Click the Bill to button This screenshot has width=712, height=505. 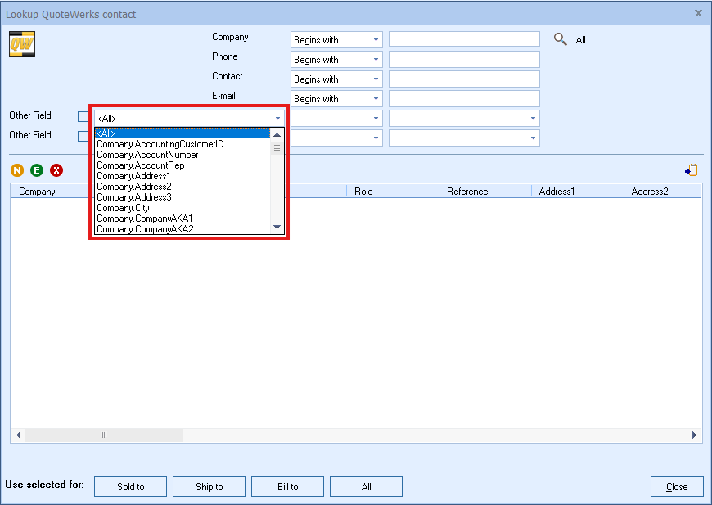(288, 487)
